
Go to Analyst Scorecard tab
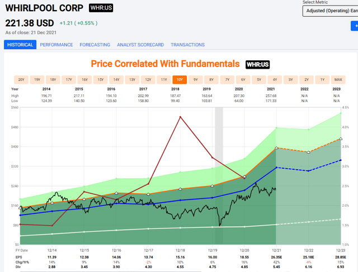point(140,45)
